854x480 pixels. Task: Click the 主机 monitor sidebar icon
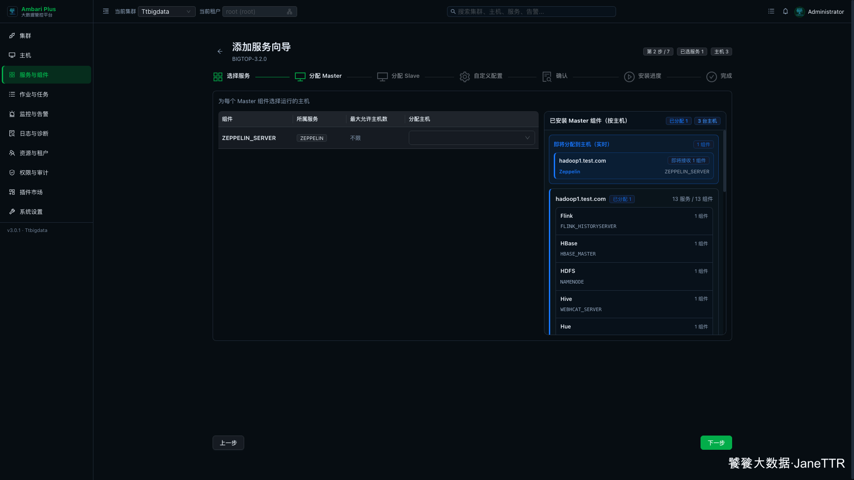coord(12,55)
